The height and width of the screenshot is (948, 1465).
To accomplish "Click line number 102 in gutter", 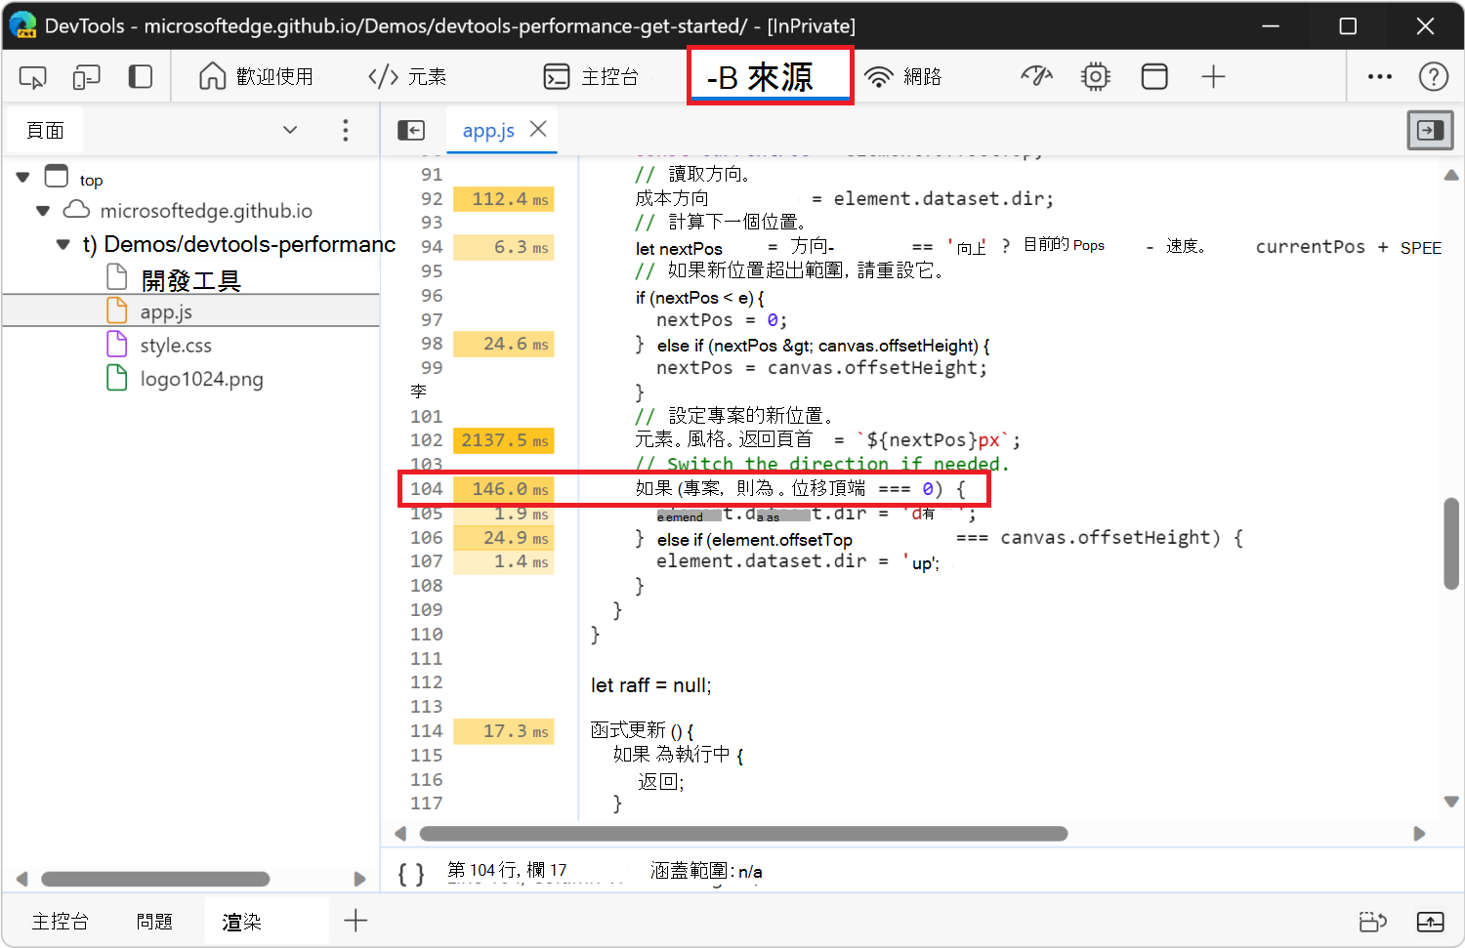I will click(426, 440).
